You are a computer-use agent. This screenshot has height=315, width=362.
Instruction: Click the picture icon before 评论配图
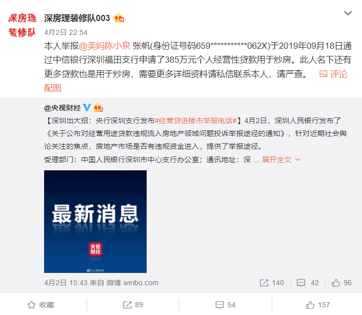(x=323, y=74)
